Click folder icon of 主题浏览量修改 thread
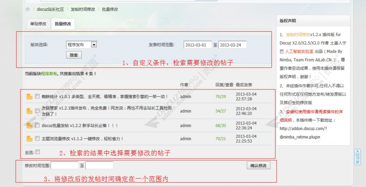The image size is (366, 187). [29, 138]
